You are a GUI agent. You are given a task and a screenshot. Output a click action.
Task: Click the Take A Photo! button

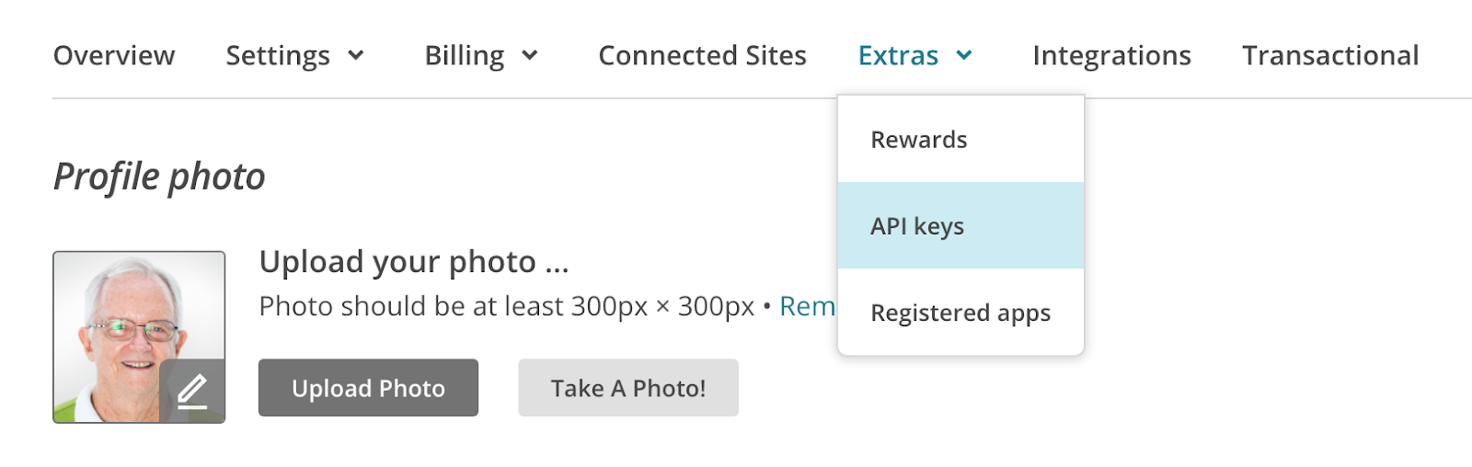[628, 388]
